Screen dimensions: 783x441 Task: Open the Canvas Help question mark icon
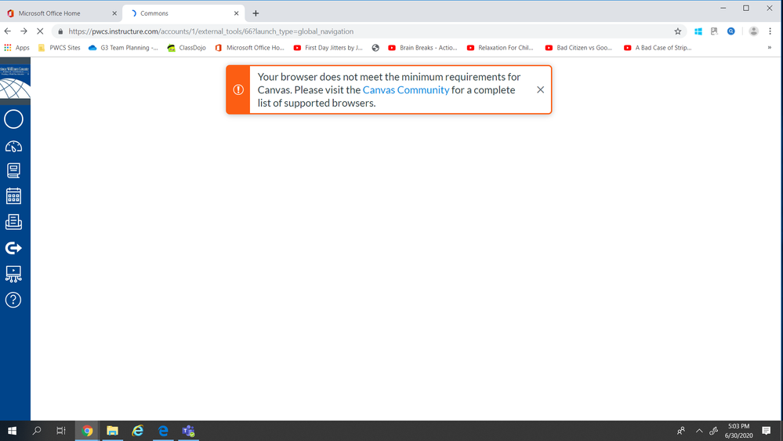click(x=13, y=300)
